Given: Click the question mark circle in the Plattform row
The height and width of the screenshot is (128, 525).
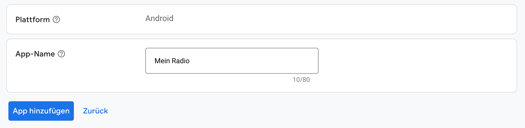Looking at the screenshot, I should point(56,19).
